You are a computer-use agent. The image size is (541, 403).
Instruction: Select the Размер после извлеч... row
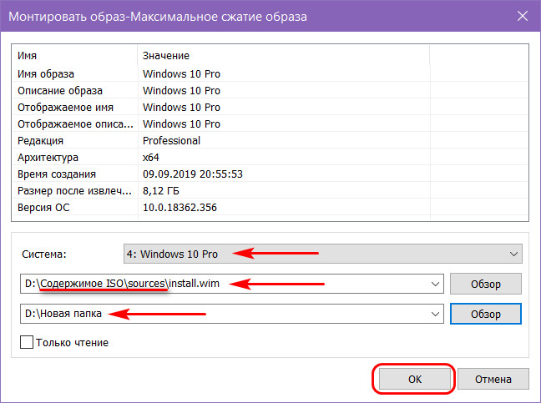click(x=270, y=191)
